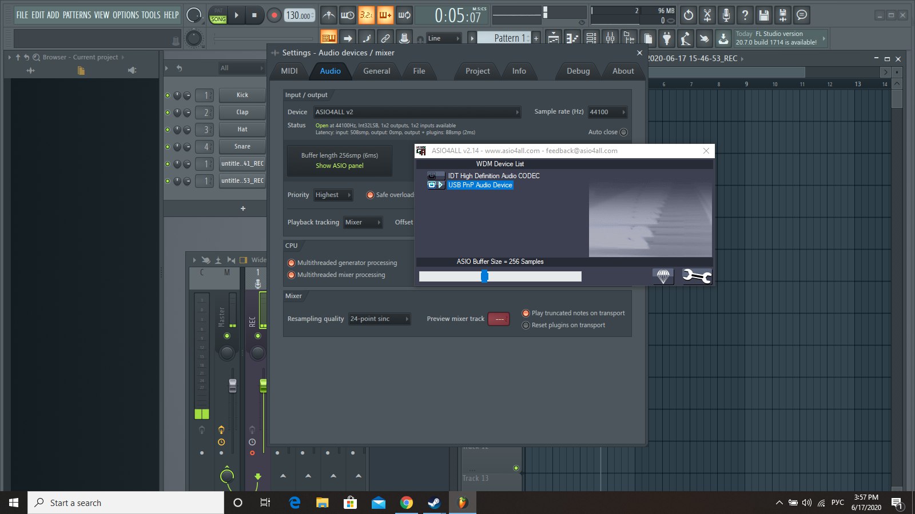Click the Preview mixer track selector

click(x=499, y=319)
